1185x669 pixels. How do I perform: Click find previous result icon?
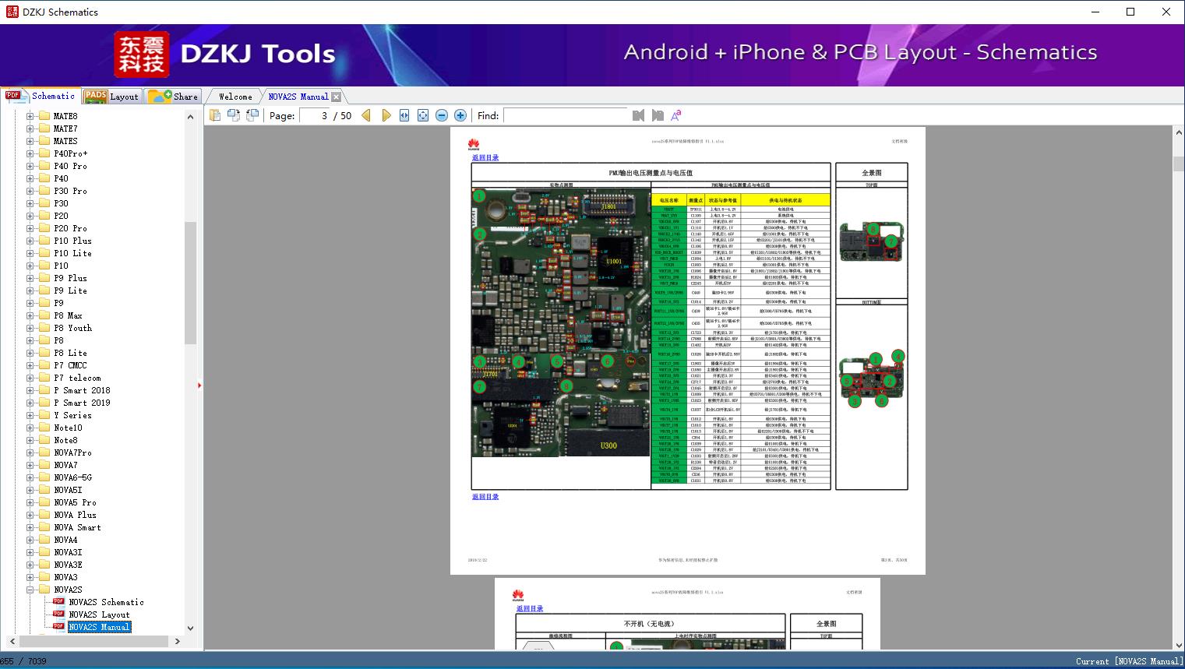tap(639, 115)
